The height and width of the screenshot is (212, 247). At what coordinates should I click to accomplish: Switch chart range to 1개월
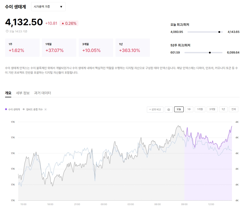(x=200, y=109)
